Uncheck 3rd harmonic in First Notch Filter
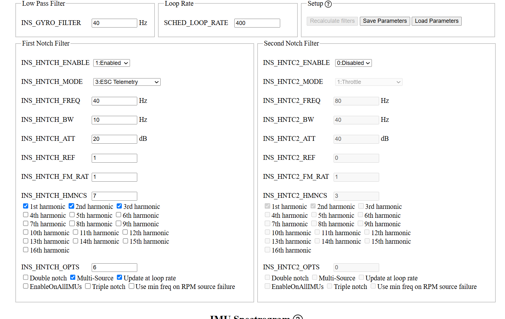 coord(119,206)
